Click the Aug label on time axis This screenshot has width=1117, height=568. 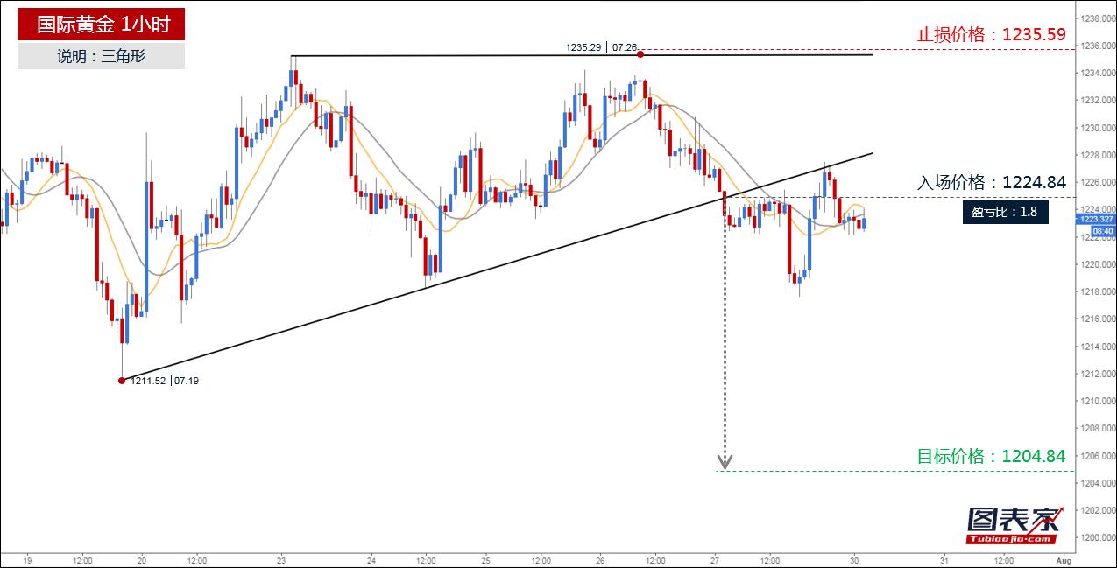tap(1064, 560)
